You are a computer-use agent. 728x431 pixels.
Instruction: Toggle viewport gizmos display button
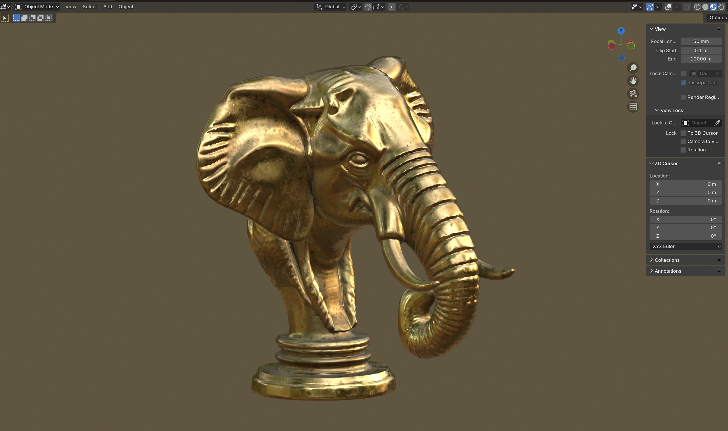pyautogui.click(x=650, y=7)
